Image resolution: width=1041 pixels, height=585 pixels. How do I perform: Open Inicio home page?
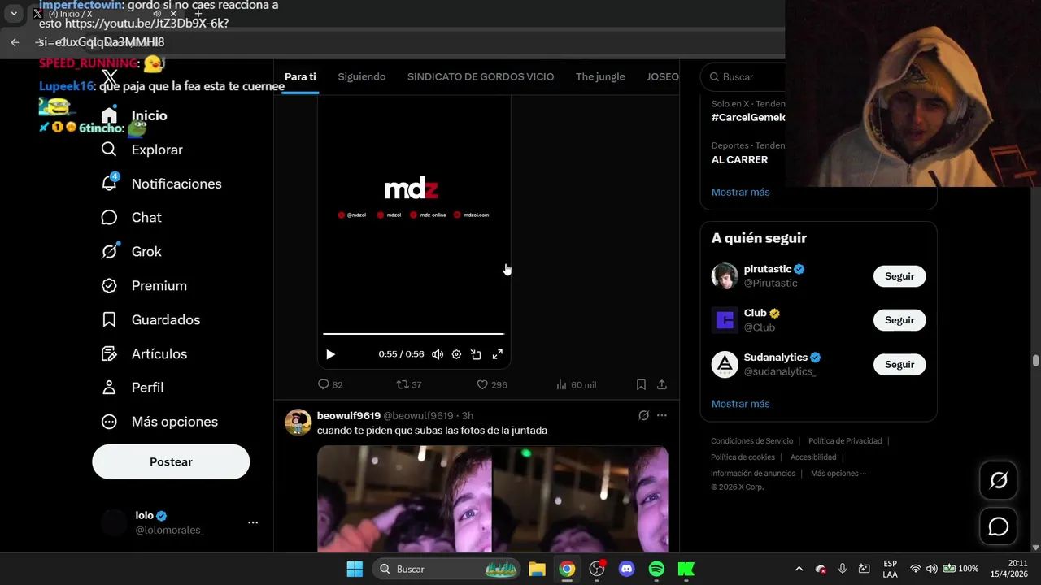[134, 115]
